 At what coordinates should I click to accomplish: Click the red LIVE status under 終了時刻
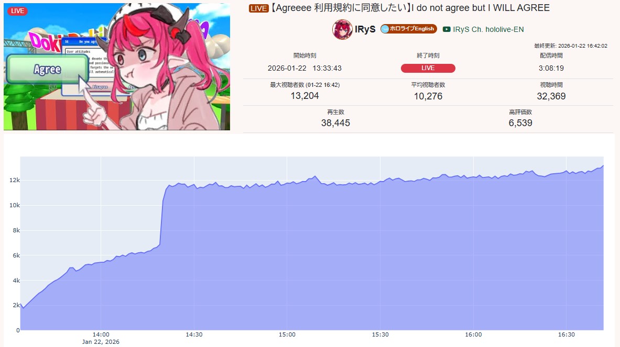[x=428, y=68]
